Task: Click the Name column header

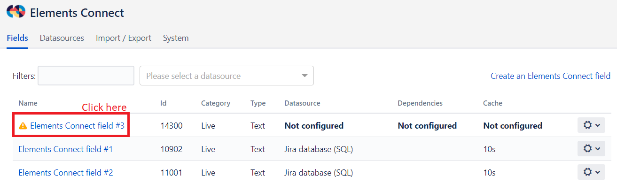Action: pos(28,103)
